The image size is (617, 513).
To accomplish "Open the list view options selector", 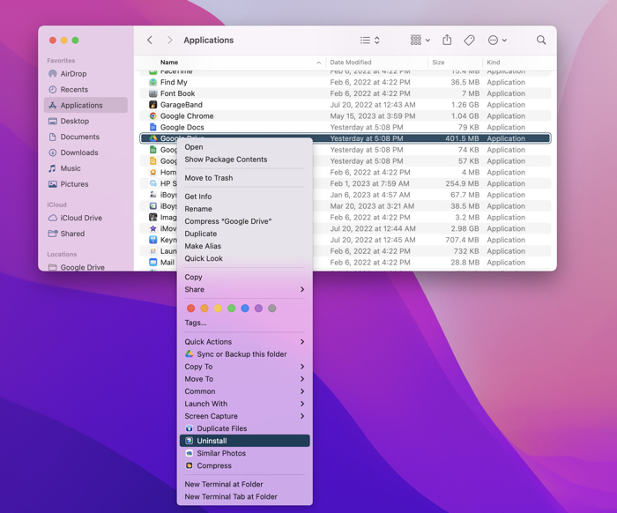I will coord(370,40).
